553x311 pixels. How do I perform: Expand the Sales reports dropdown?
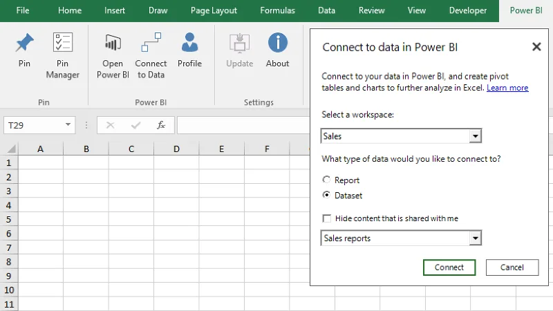475,238
